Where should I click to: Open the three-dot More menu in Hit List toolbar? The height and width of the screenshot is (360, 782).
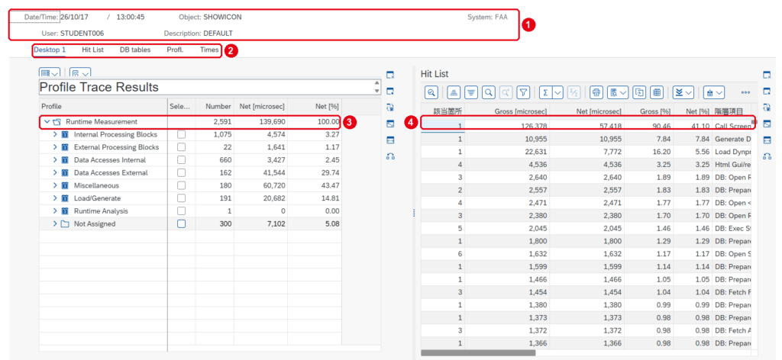(745, 92)
